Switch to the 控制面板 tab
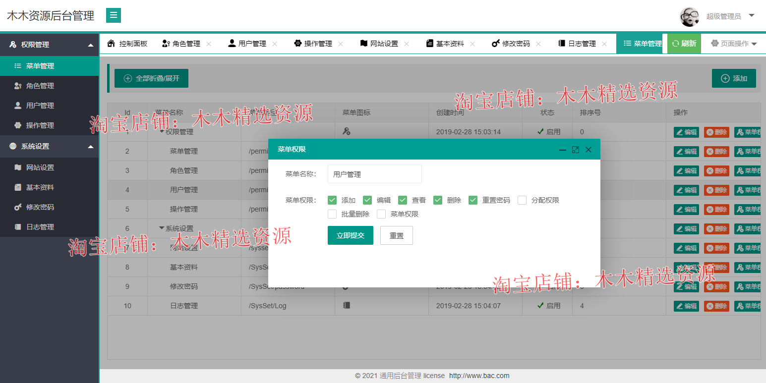 pyautogui.click(x=127, y=44)
